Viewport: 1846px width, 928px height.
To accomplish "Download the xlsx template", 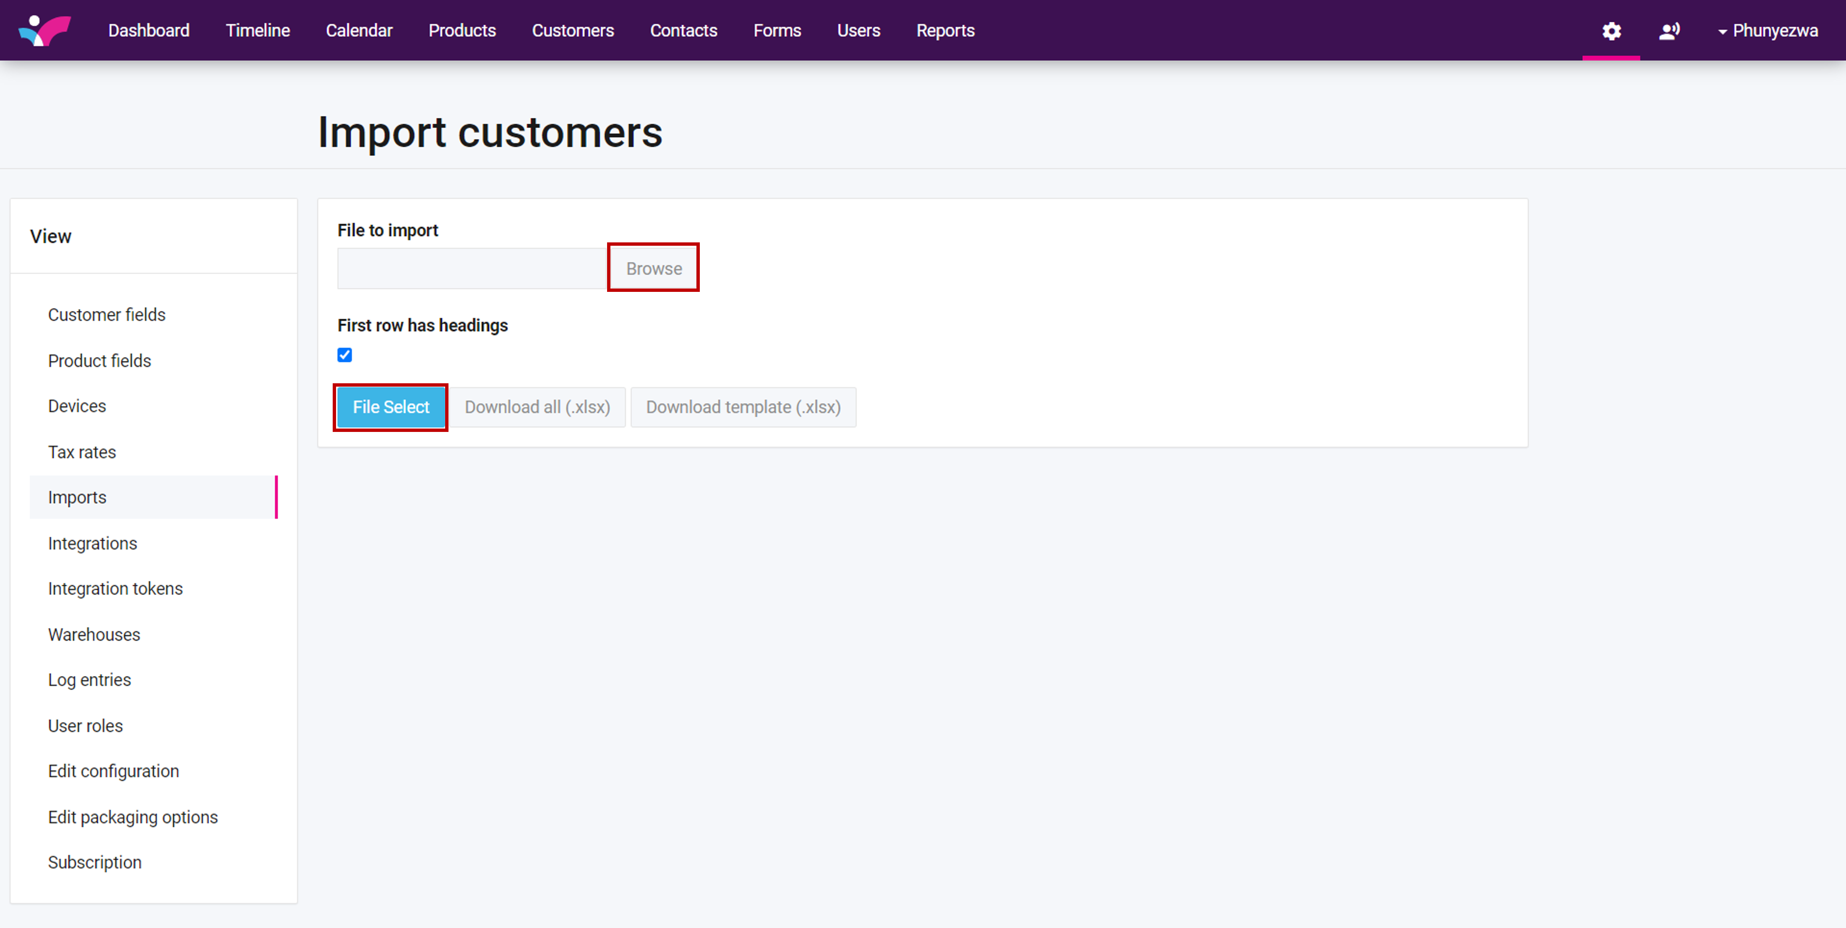I will tap(743, 407).
